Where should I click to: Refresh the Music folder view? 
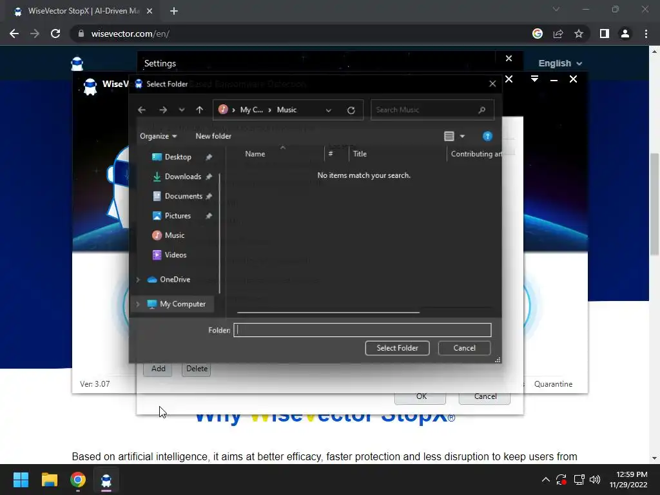(x=351, y=110)
